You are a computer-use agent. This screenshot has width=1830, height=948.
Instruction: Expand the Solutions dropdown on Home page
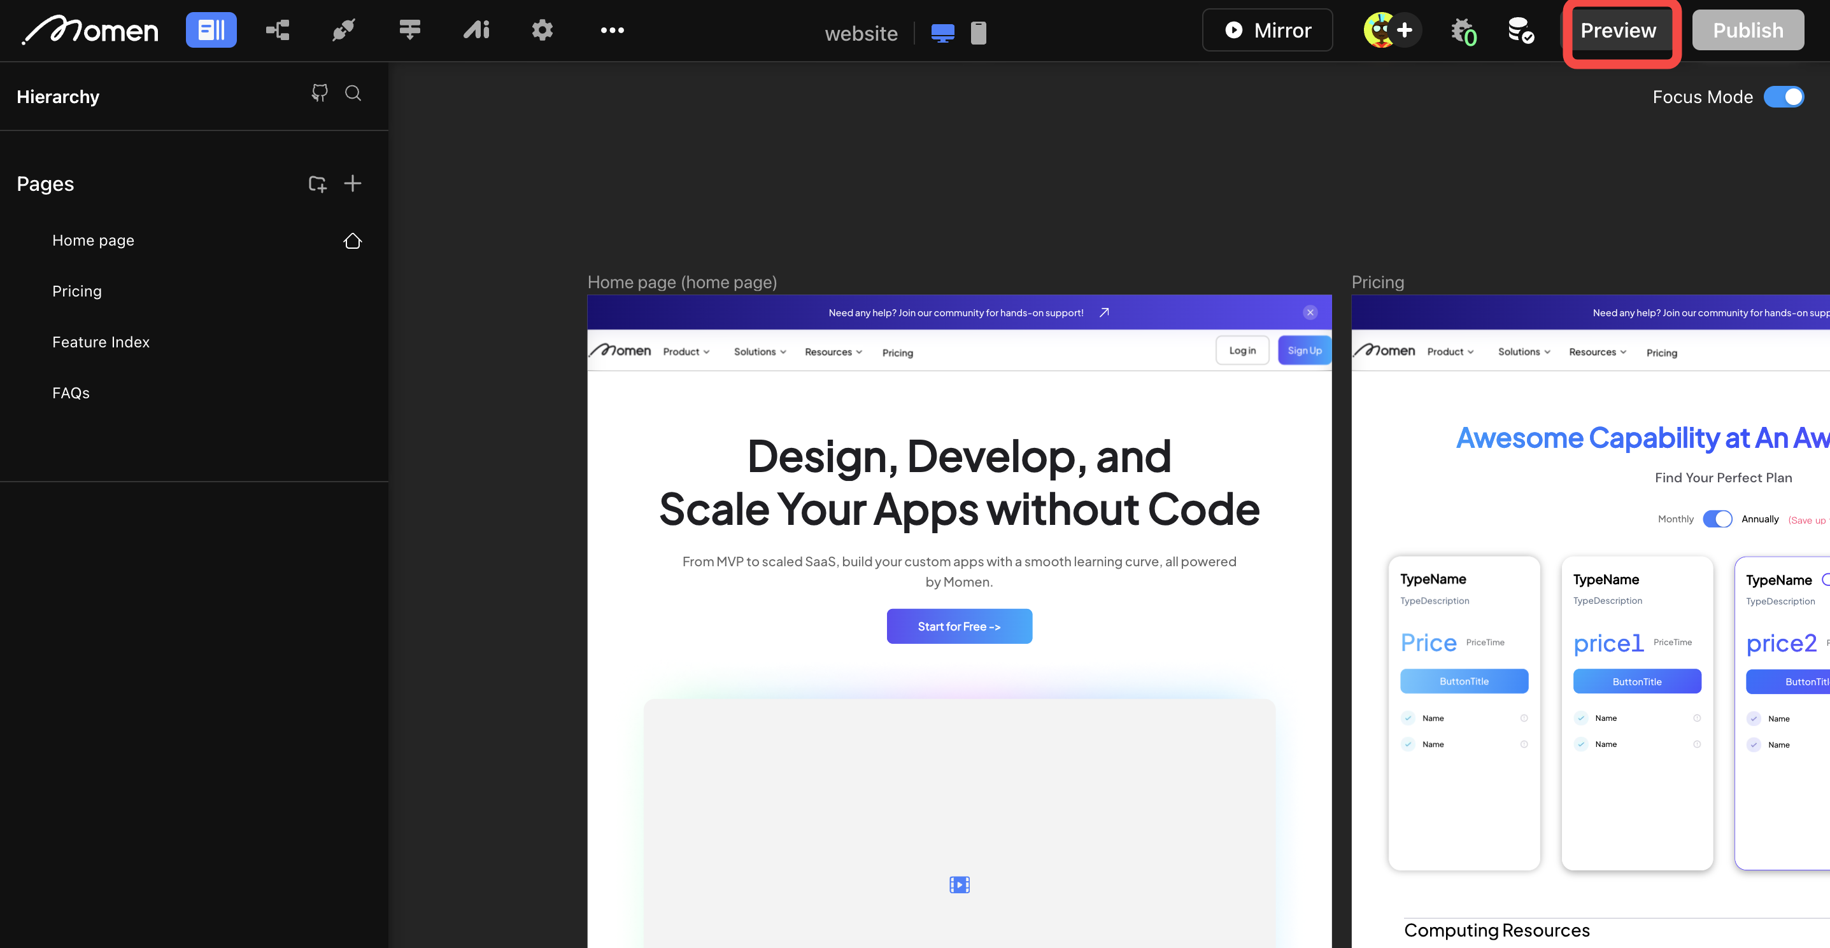tap(760, 352)
